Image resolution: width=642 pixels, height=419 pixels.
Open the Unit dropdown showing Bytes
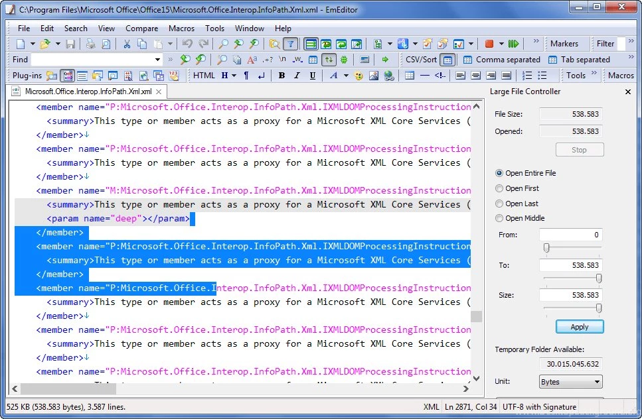click(570, 382)
